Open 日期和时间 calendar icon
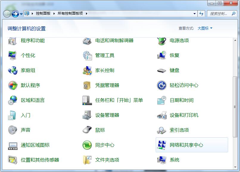This screenshot has width=240, height=172. tap(161, 100)
